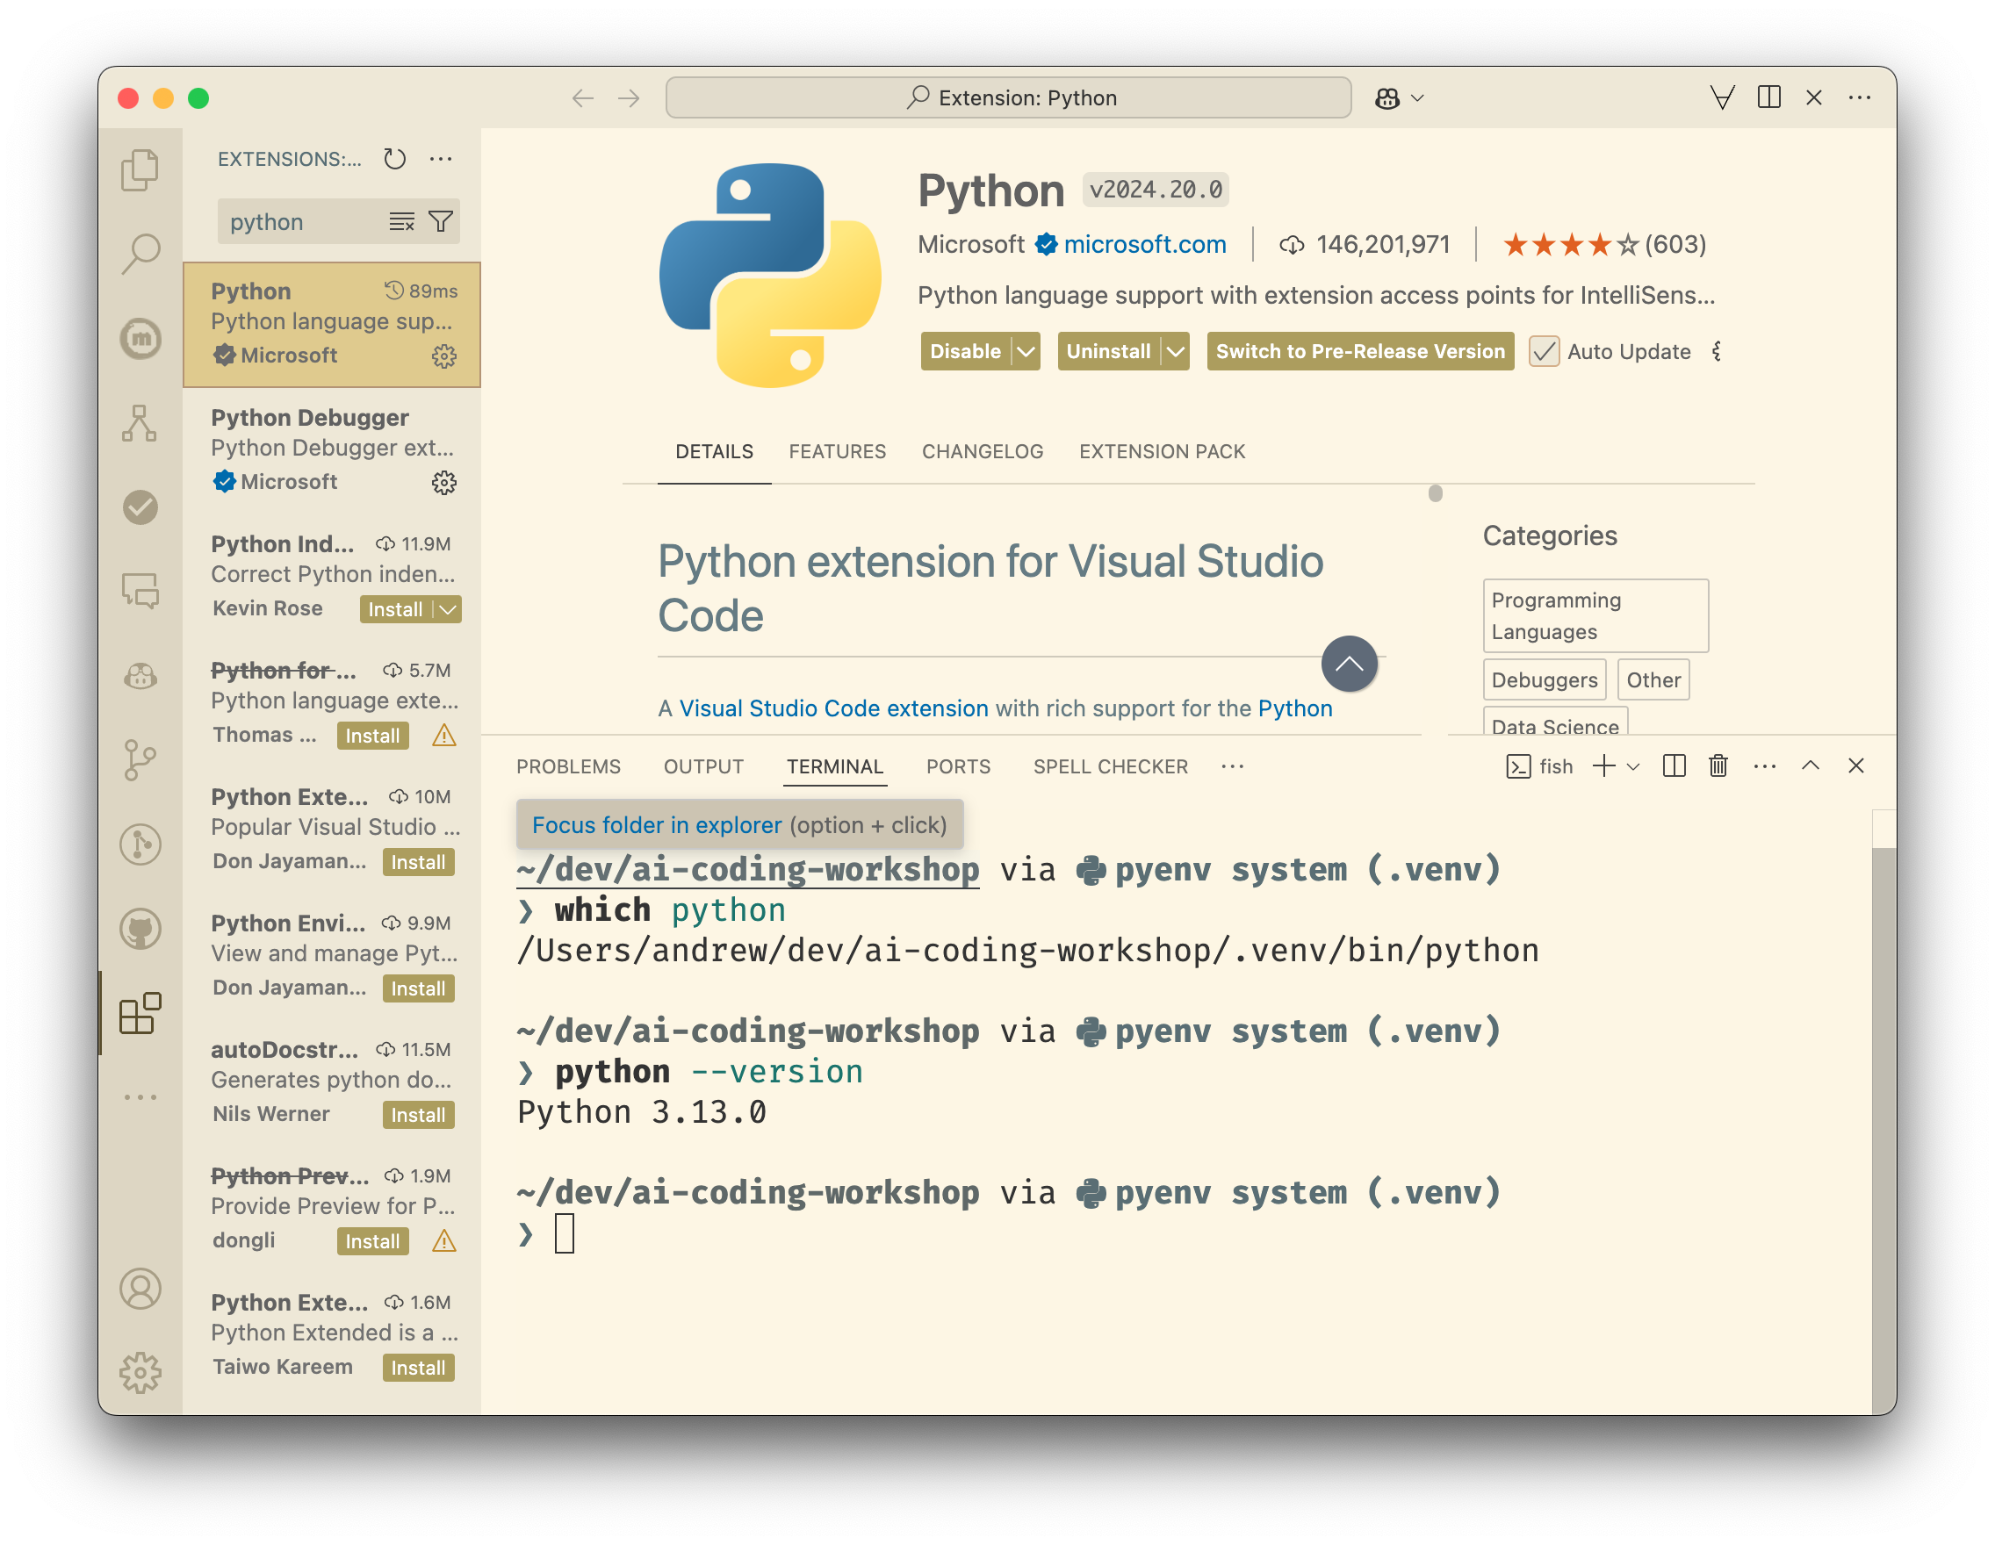
Task: Split the editor right
Action: 1768,97
